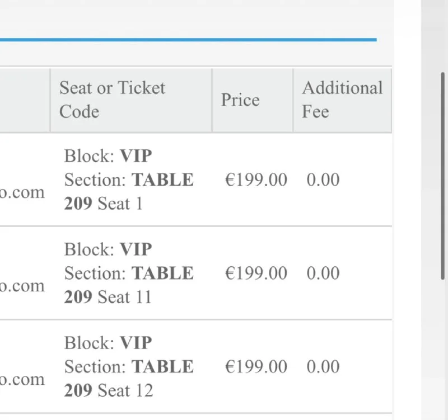This screenshot has width=448, height=420.
Task: Select the Price column header
Action: coord(240,100)
